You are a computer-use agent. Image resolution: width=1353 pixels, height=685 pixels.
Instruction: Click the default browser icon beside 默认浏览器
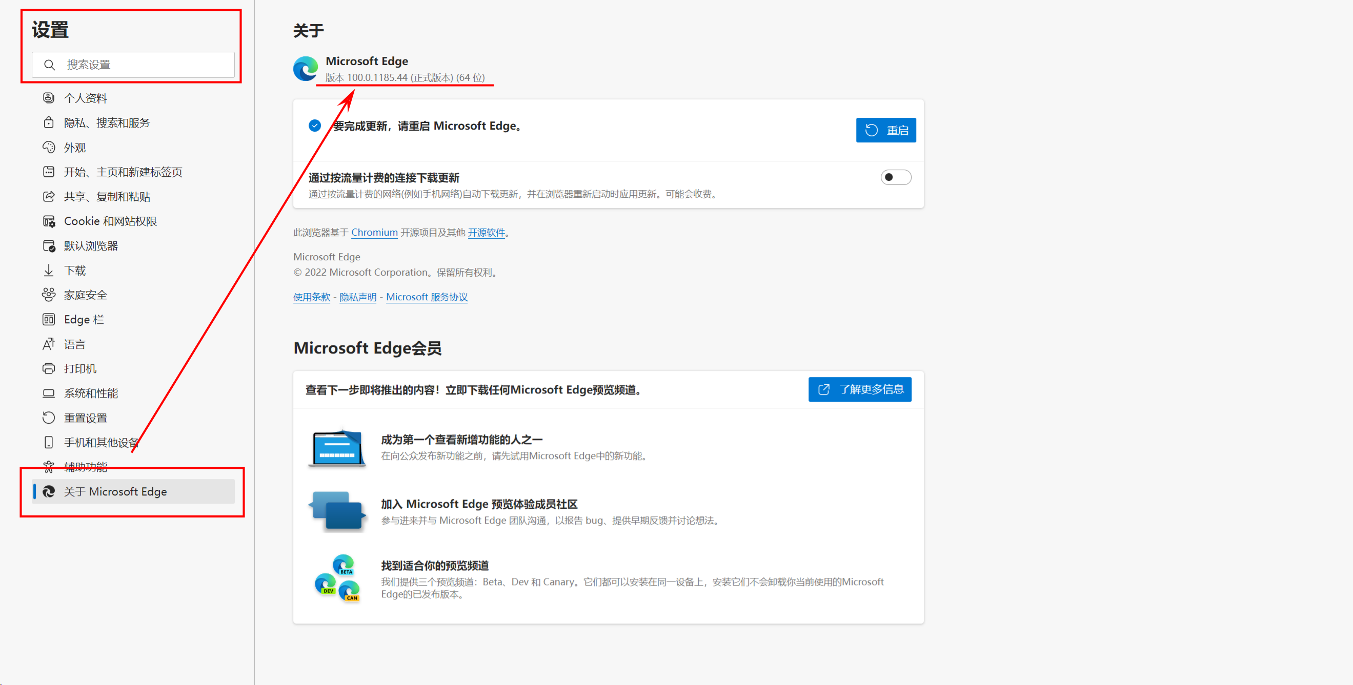click(48, 245)
